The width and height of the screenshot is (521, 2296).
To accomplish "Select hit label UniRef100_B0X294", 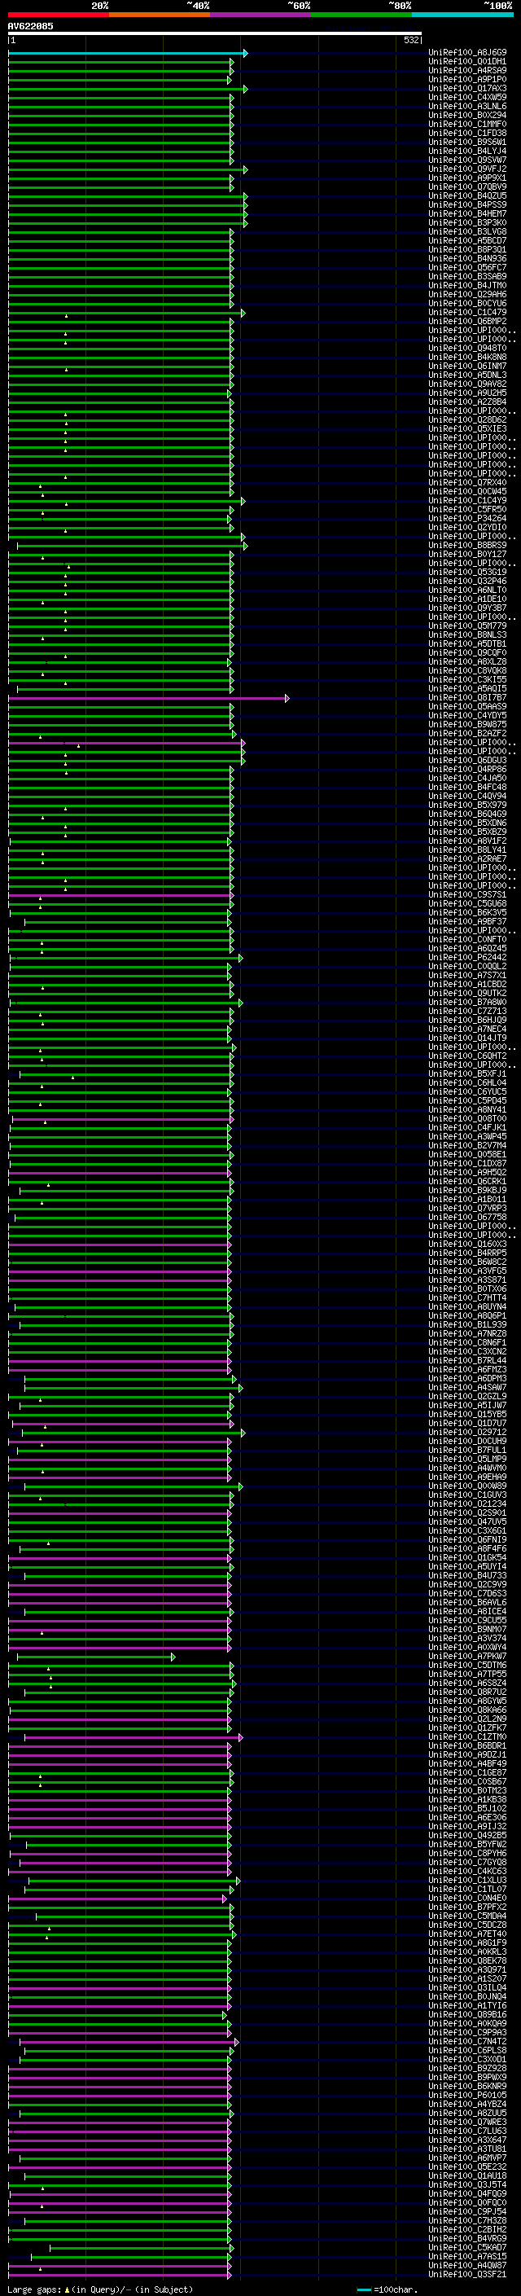I will [467, 115].
